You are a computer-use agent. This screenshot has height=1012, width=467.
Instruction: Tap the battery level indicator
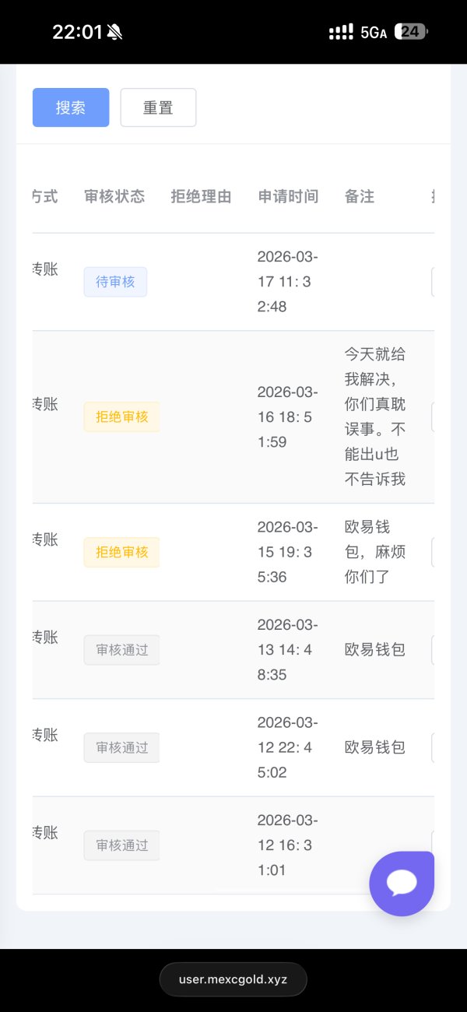411,32
